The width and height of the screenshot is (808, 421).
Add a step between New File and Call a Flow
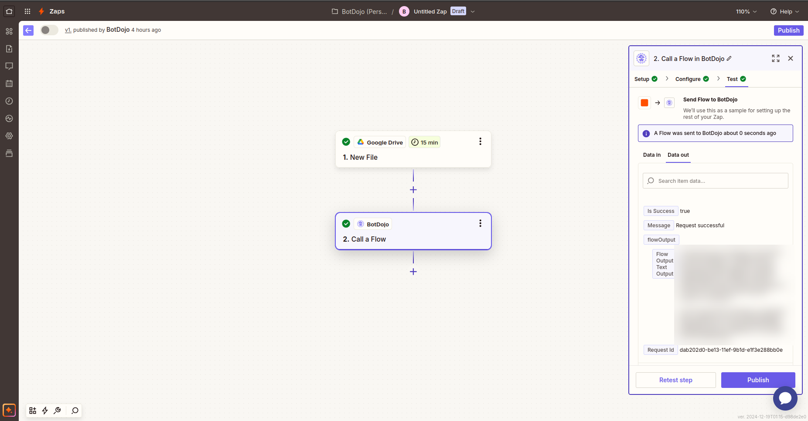tap(413, 190)
